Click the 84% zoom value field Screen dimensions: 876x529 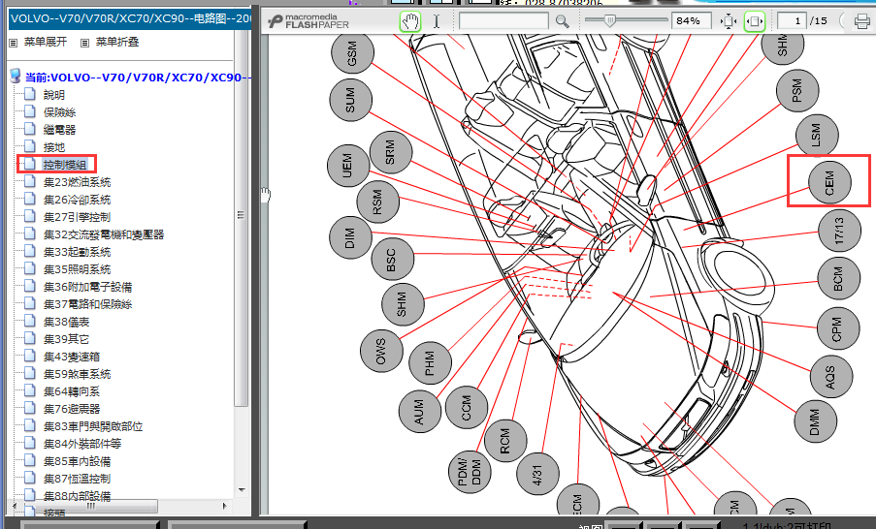[691, 21]
